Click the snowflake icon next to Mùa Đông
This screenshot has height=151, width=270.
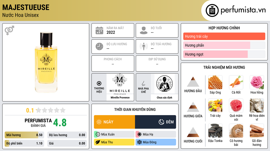tap(139, 142)
